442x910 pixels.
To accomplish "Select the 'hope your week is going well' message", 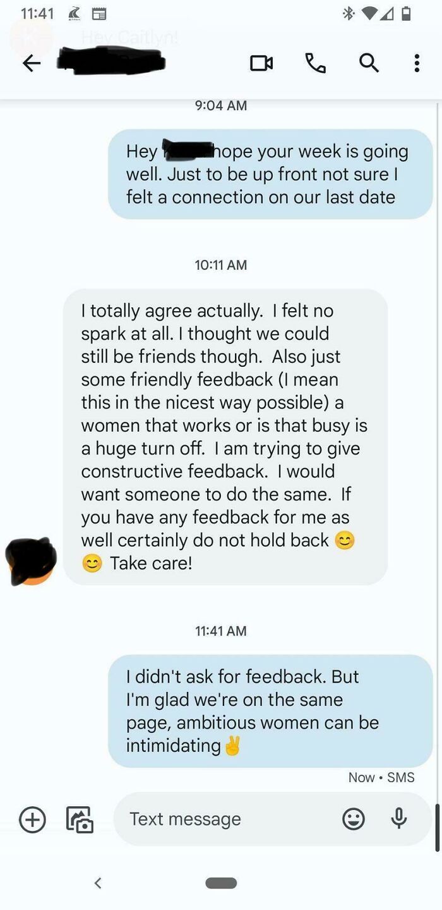I will pyautogui.click(x=270, y=174).
